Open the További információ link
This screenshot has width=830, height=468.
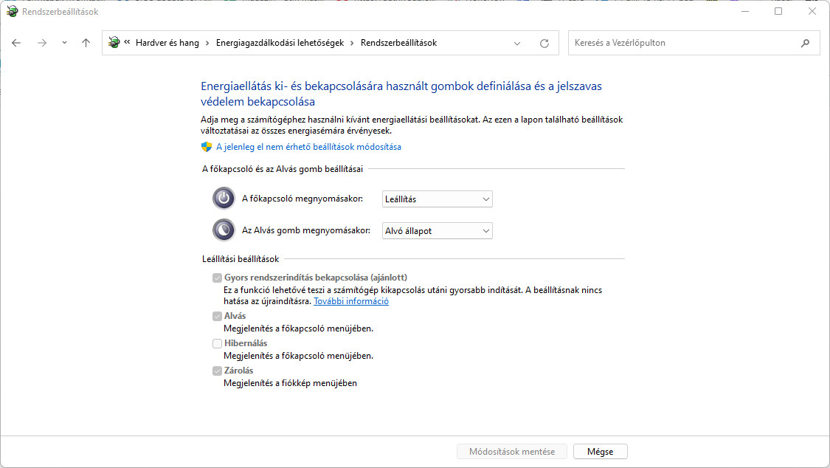coord(351,301)
